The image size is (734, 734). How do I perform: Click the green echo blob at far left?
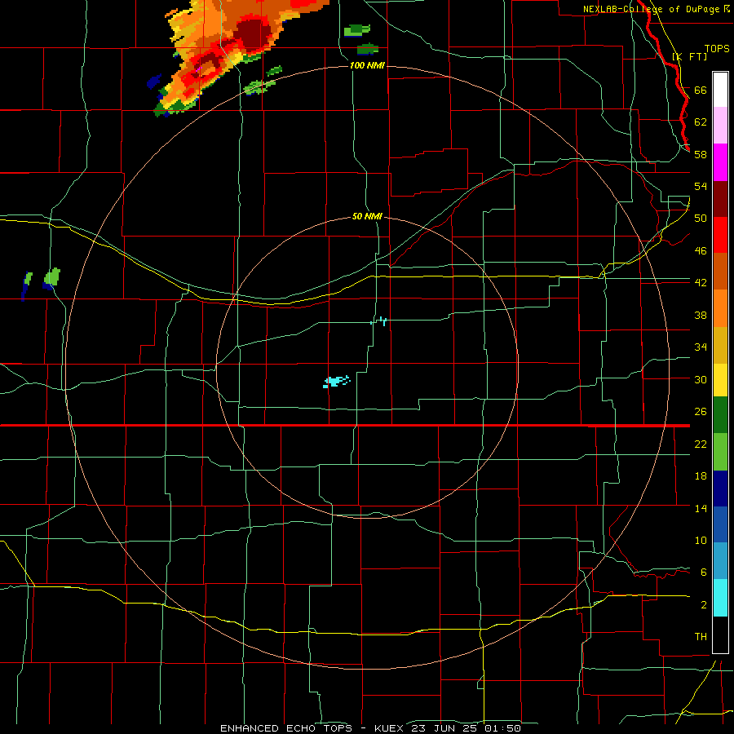[52, 276]
